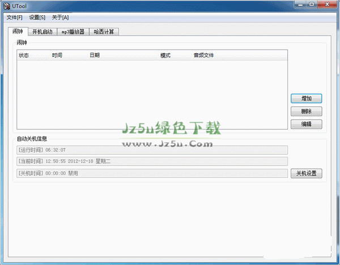The image size is (340, 265).
Task: Click the 增加 button to add alarm
Action: (306, 99)
